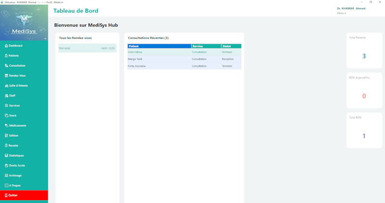Open the Edition sidebar button
The image size is (385, 203).
point(13,136)
